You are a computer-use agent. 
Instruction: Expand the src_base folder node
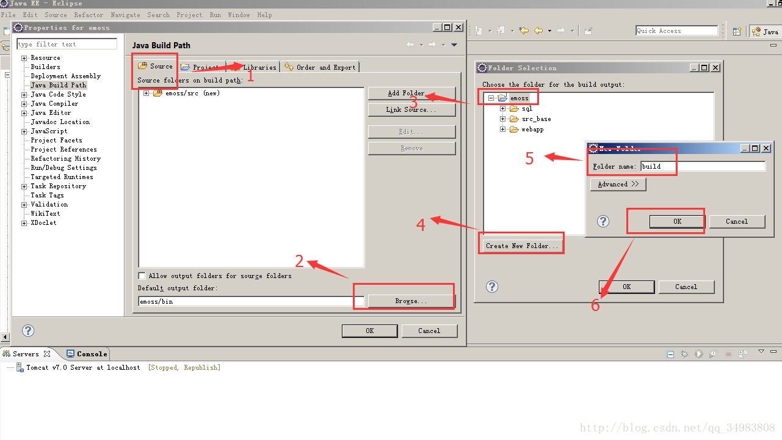click(x=503, y=119)
